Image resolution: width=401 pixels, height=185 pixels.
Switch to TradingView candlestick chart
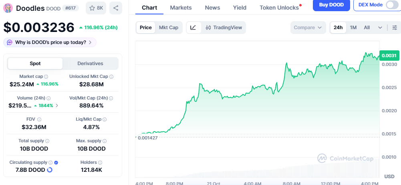click(224, 28)
